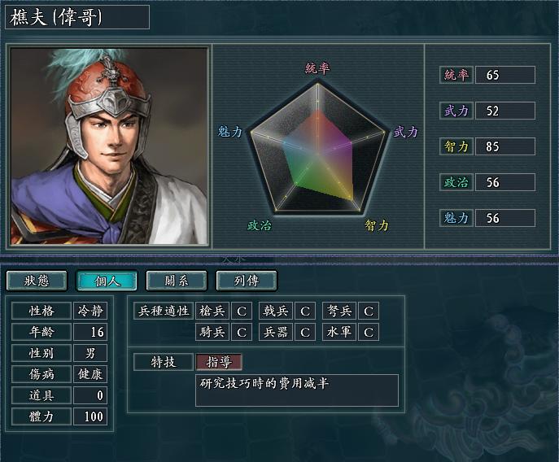
Task: Select the 政治 stat value field
Action: (505, 182)
